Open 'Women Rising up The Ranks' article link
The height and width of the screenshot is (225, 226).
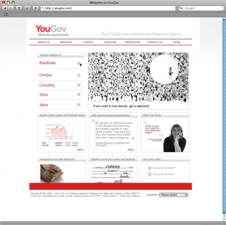coord(109,143)
